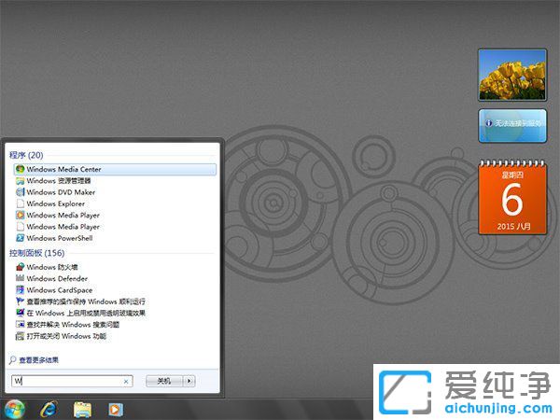Open Windows Media Player from taskbar
The image size is (560, 420).
(116, 410)
